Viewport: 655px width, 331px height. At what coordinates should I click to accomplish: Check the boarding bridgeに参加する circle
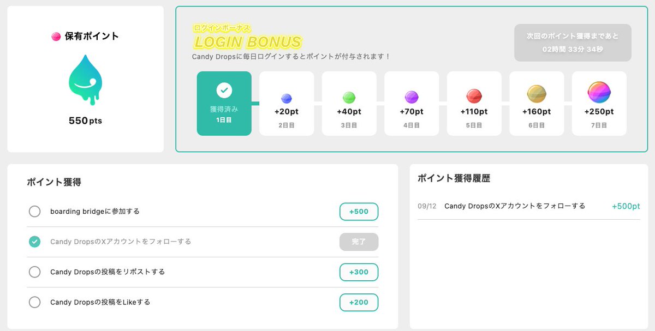(x=34, y=211)
